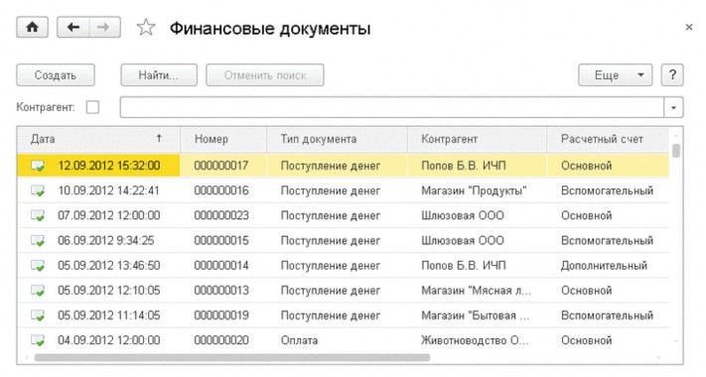The image size is (706, 377).
Task: Go to the home page icon
Action: (32, 28)
